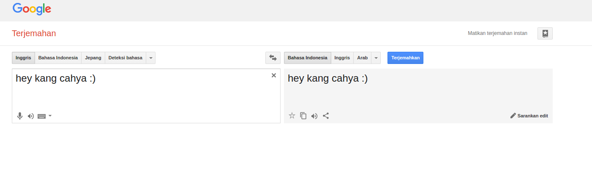592x178 pixels.
Task: Swap source and target languages
Action: [x=273, y=58]
